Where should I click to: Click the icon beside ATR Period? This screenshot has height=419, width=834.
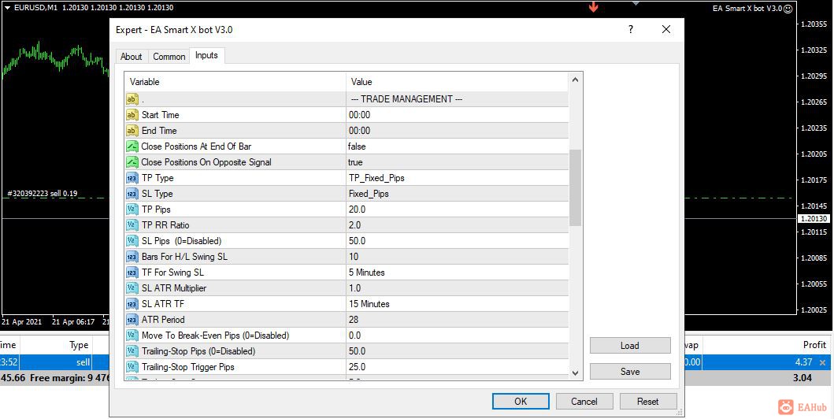point(132,320)
